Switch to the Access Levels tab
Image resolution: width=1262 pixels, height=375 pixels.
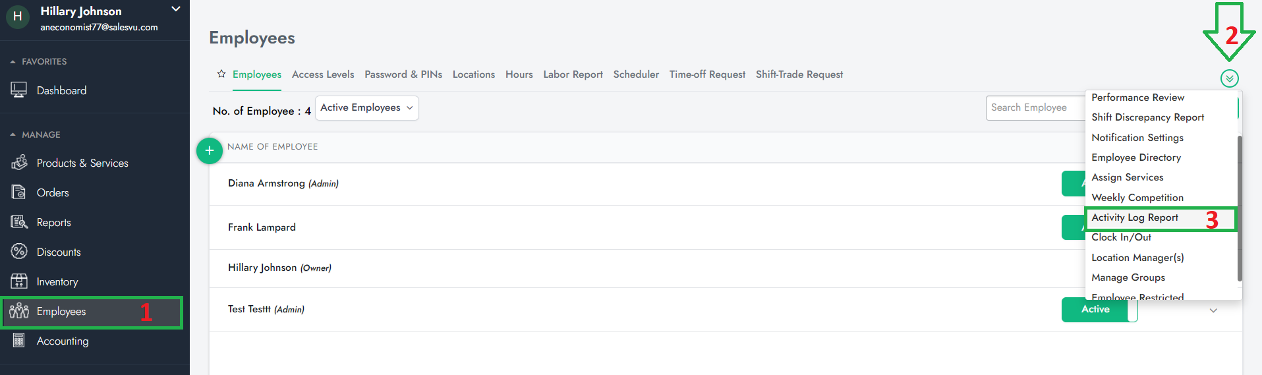coord(323,74)
